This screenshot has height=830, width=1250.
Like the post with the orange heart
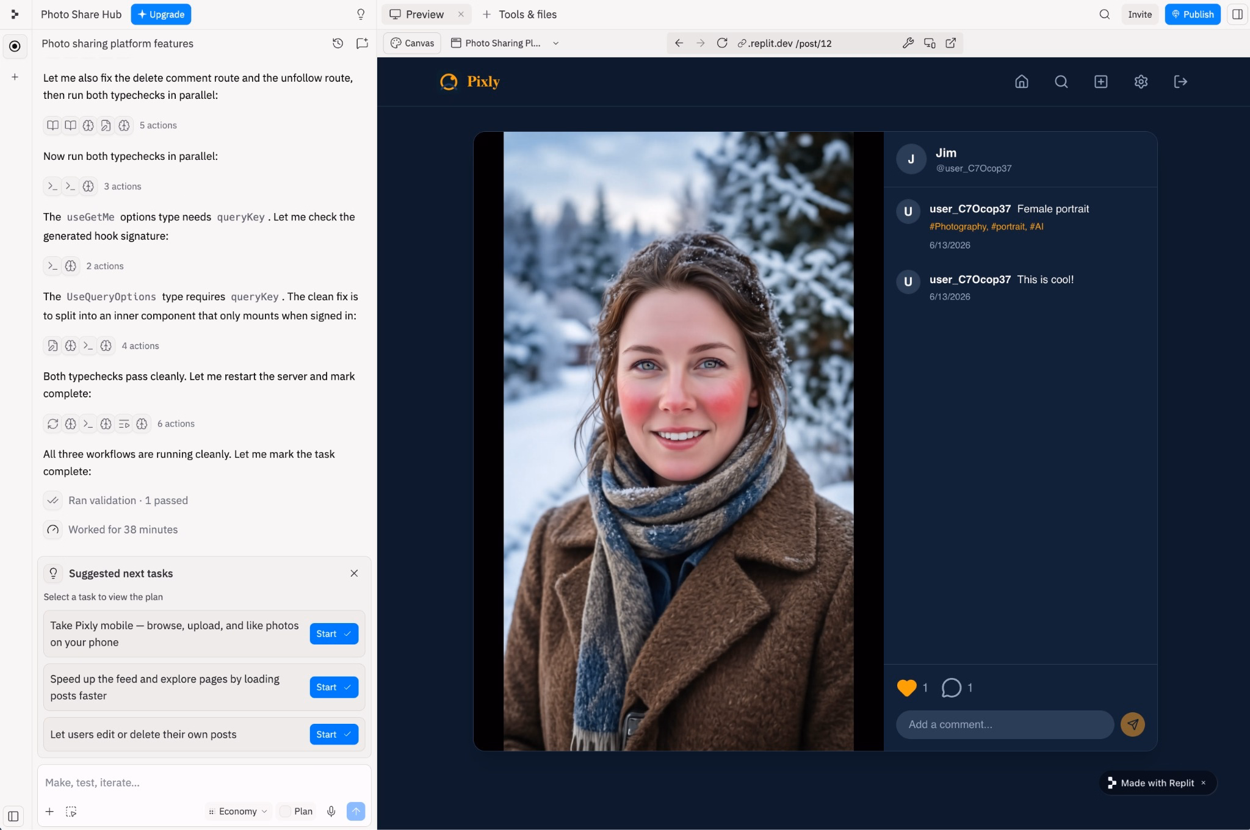pyautogui.click(x=907, y=688)
